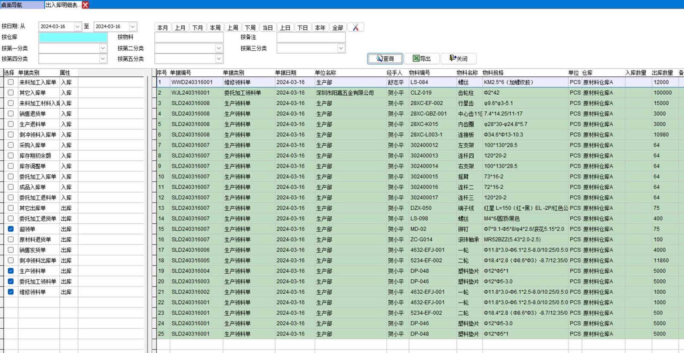Click the scissors clear-filter icon

pos(355,27)
